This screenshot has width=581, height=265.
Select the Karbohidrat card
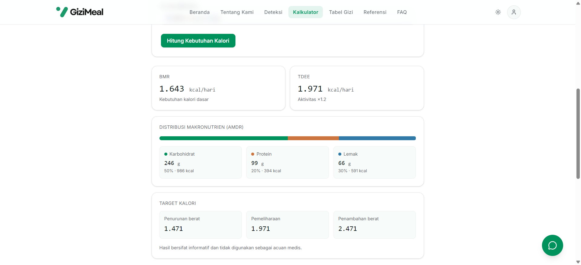pyautogui.click(x=201, y=162)
